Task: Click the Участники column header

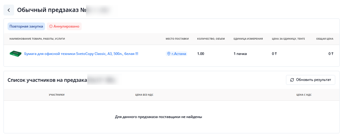Action: [x=57, y=95]
